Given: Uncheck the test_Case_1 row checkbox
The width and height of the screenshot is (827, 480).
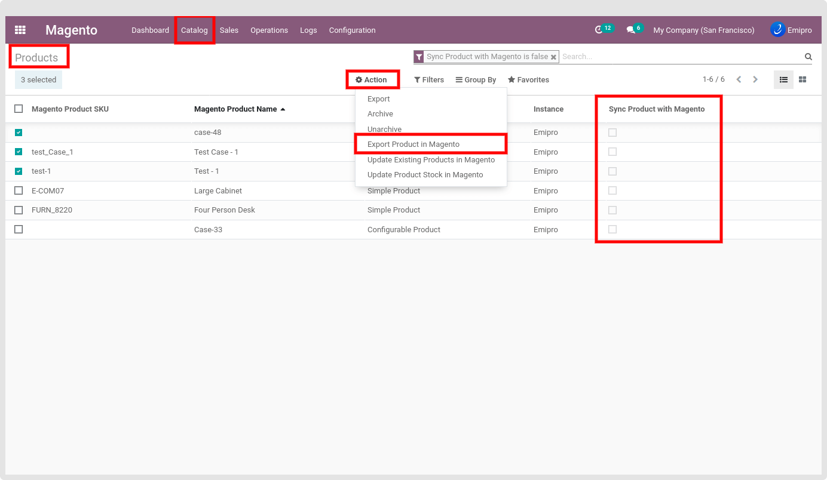Looking at the screenshot, I should pyautogui.click(x=19, y=152).
